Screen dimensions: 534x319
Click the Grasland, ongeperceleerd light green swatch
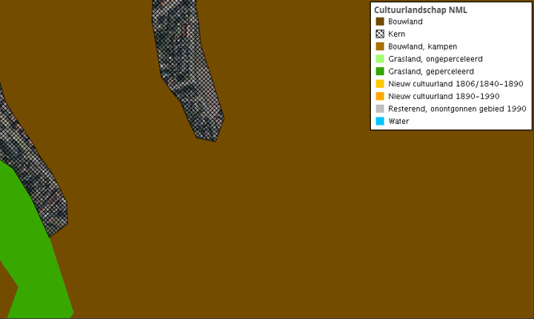(x=380, y=59)
